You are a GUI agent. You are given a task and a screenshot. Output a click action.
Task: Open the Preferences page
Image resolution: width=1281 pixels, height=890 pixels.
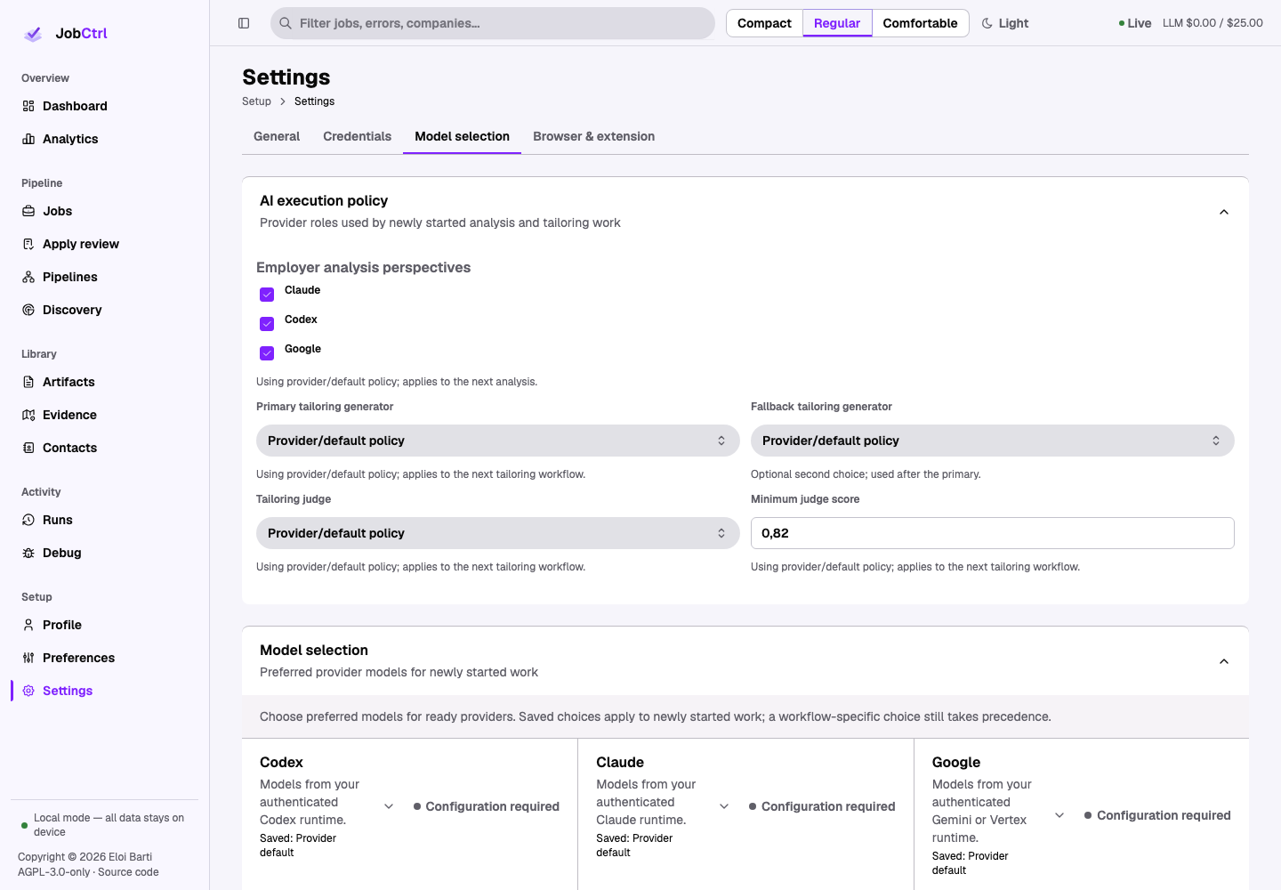(105, 658)
